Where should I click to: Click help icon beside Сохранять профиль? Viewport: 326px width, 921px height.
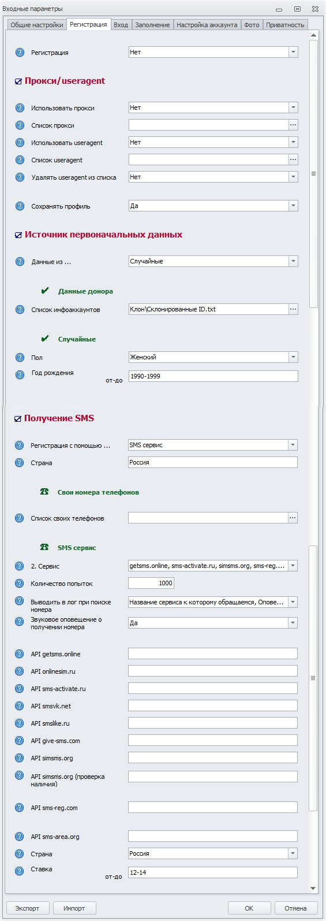click(20, 206)
